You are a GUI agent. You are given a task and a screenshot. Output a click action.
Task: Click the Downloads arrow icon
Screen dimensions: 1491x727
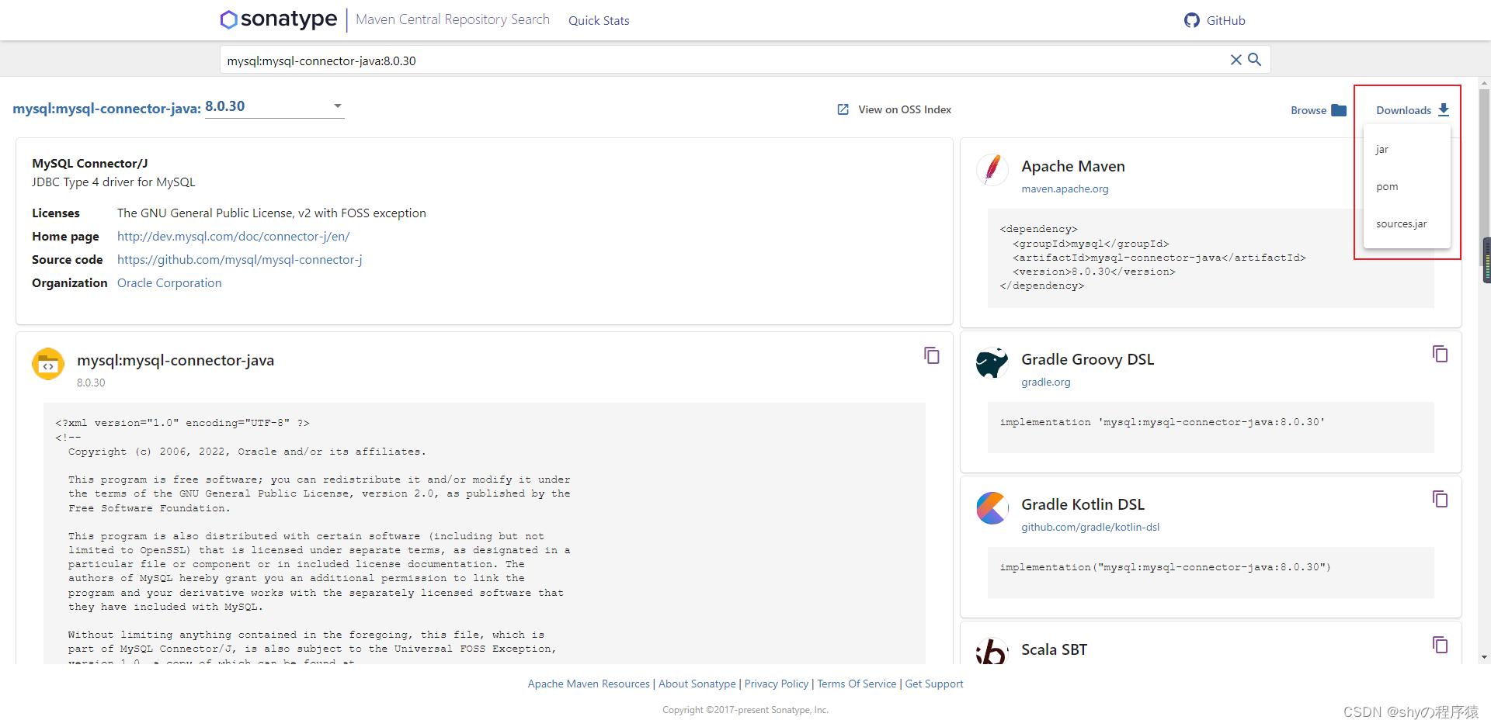pos(1443,109)
